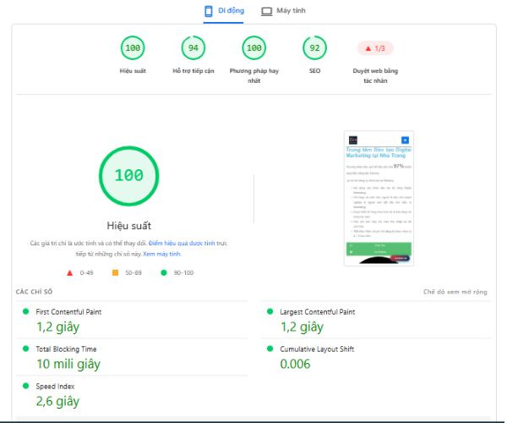Click the 10 mili giây value
Viewport: 507px width, 423px height.
68,364
